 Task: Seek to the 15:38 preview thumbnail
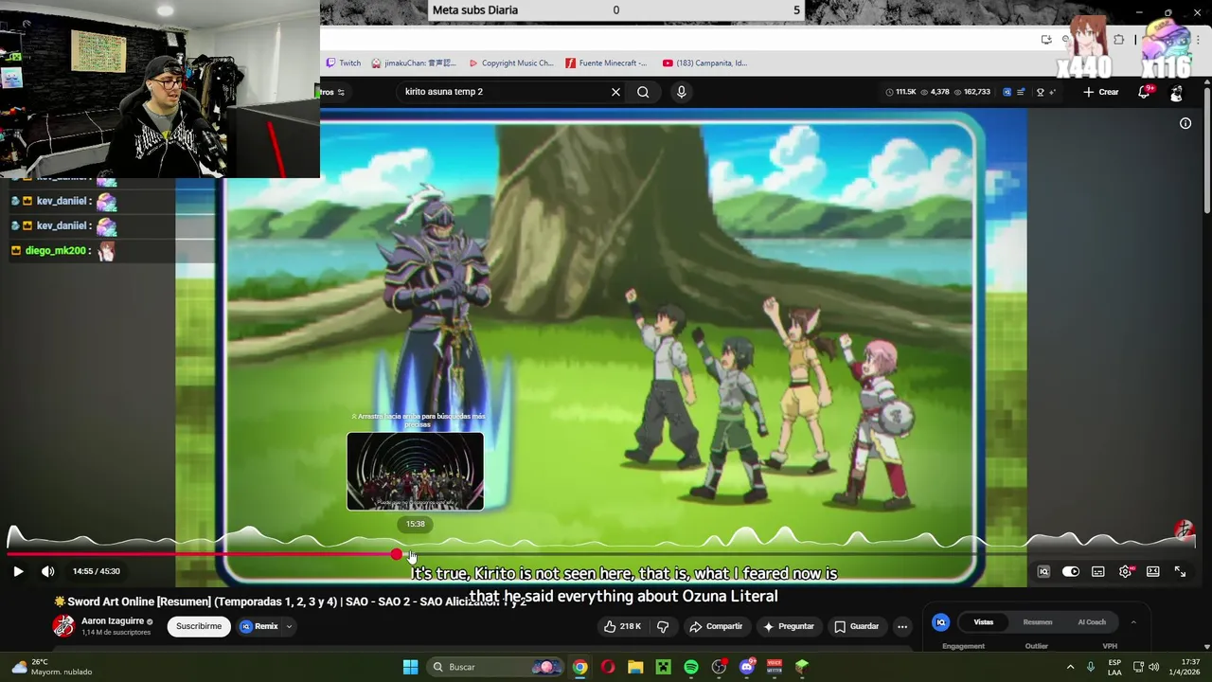pos(415,472)
